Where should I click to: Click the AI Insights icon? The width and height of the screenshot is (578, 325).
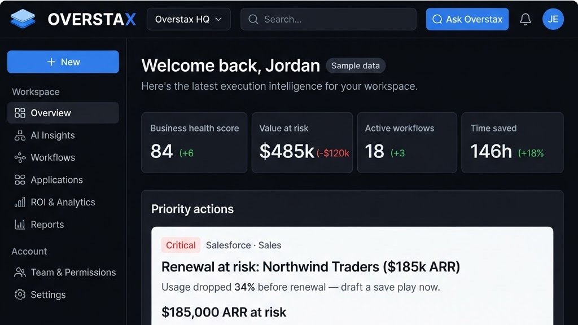pyautogui.click(x=20, y=135)
